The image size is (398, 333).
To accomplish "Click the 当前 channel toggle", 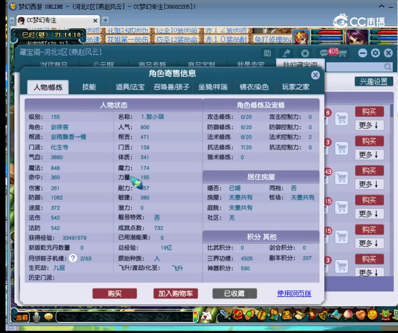I will [21, 317].
